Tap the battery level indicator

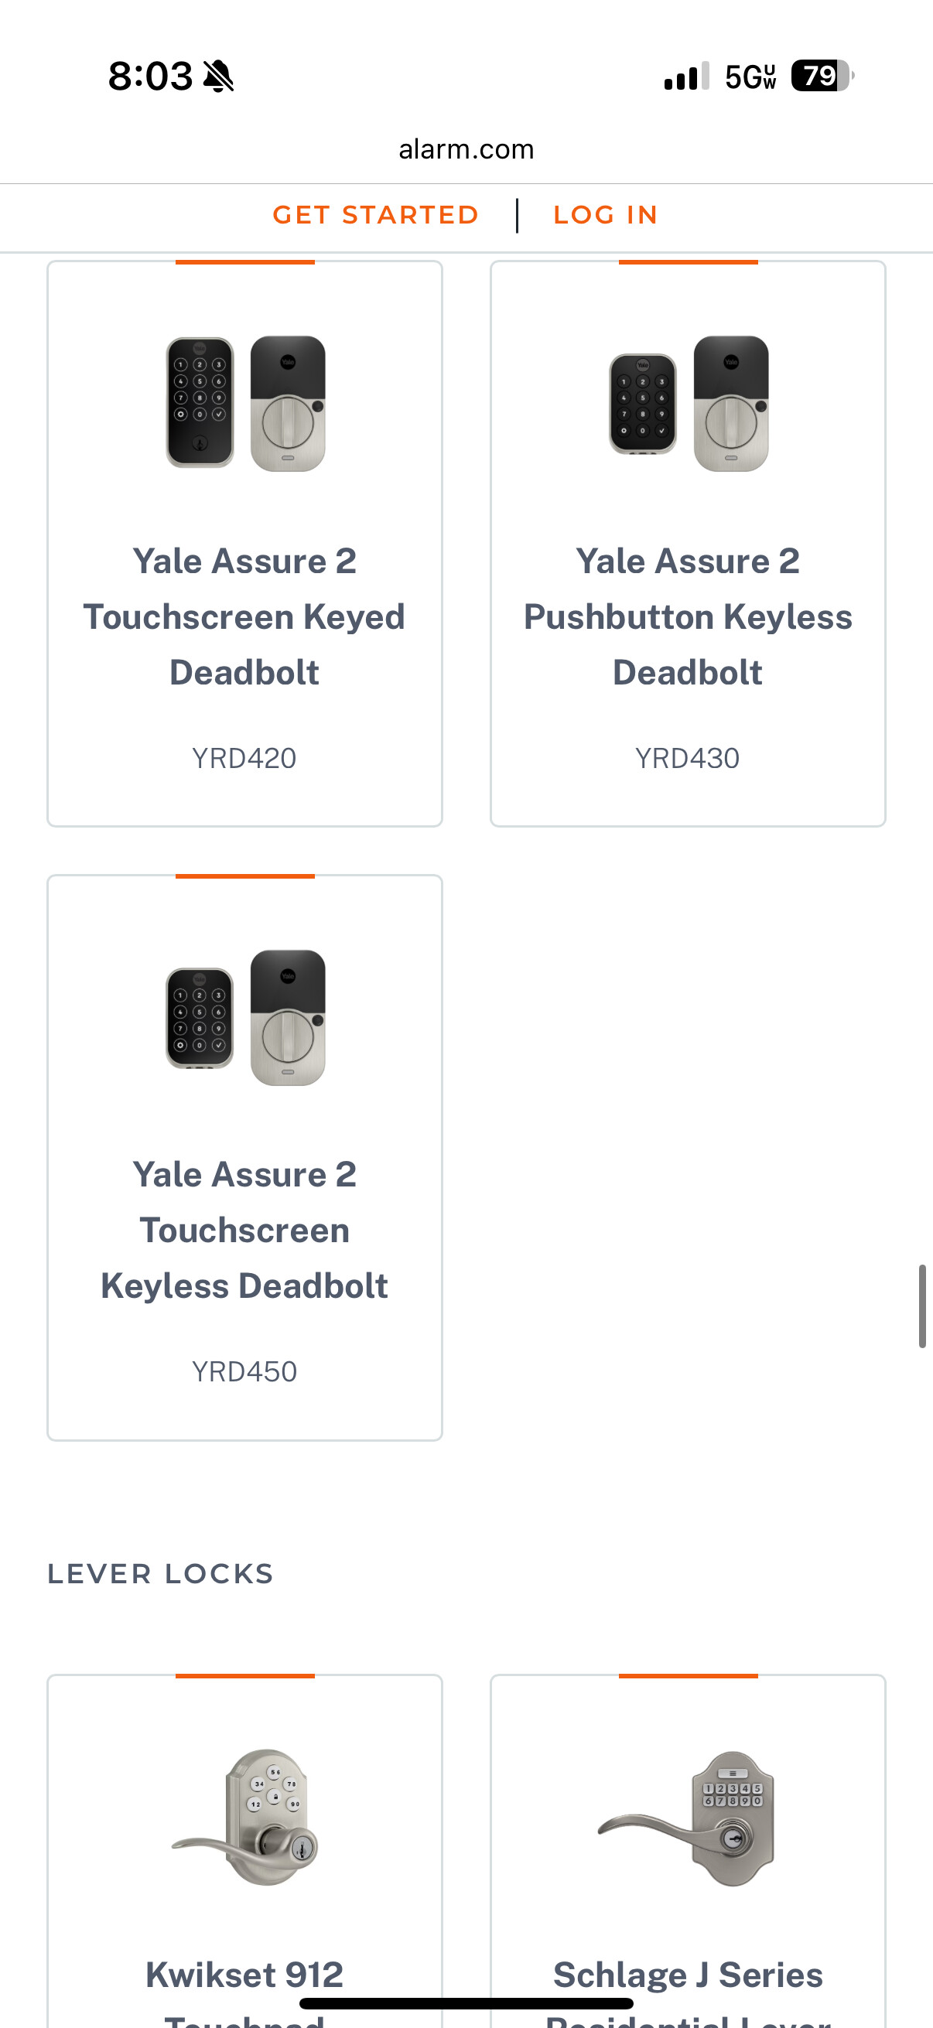coord(821,77)
